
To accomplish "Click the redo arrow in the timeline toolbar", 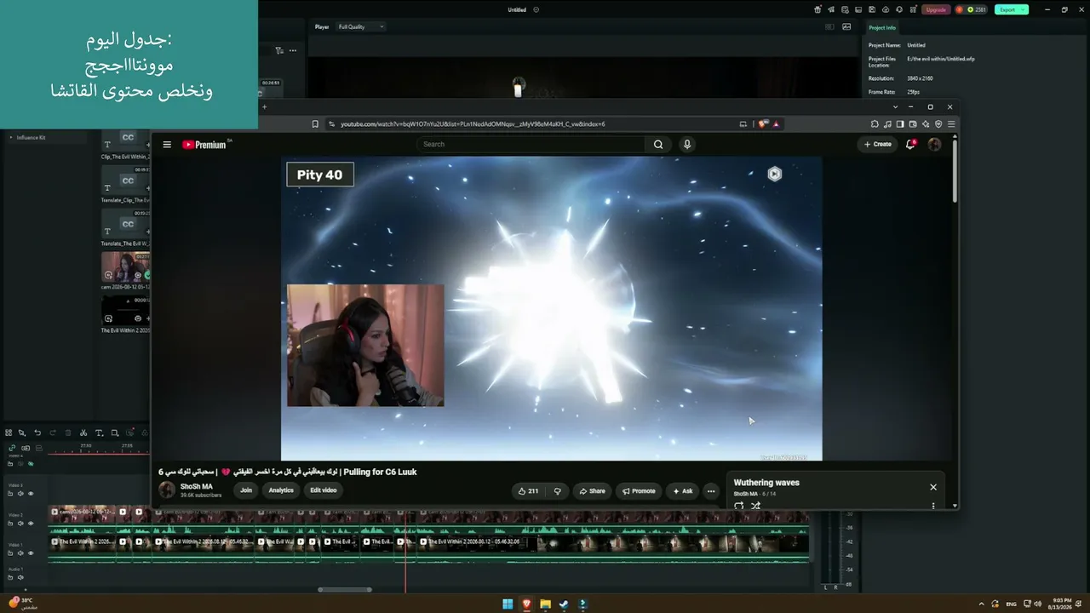I will tap(53, 433).
